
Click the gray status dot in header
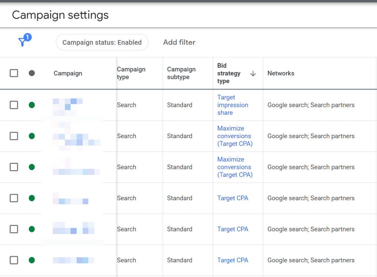click(32, 73)
